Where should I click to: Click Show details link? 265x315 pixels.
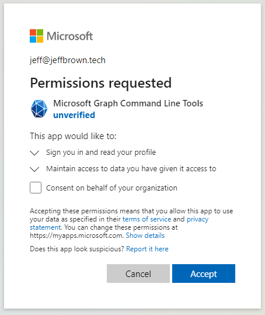click(x=145, y=236)
